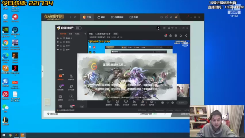Image resolution: width=245 pixels, height=138 pixels.
Task: Open the 弹幕助手 tool
Action: 60,77
